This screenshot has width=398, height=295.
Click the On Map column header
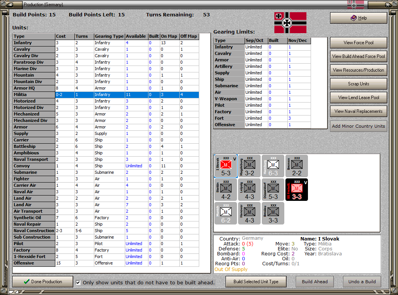tap(169, 37)
